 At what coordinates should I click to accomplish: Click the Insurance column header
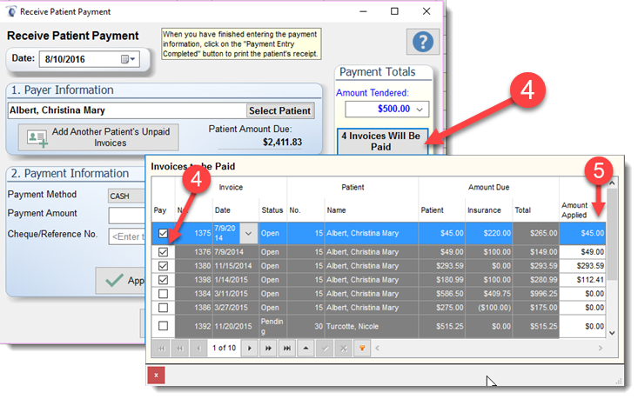pos(484,210)
